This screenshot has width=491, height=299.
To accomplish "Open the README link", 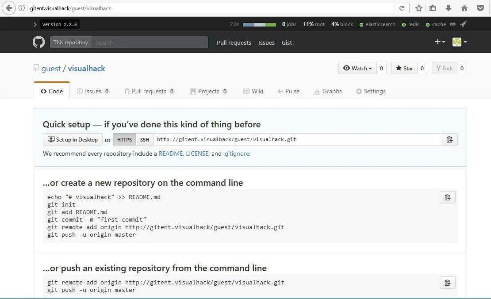I will [171, 153].
